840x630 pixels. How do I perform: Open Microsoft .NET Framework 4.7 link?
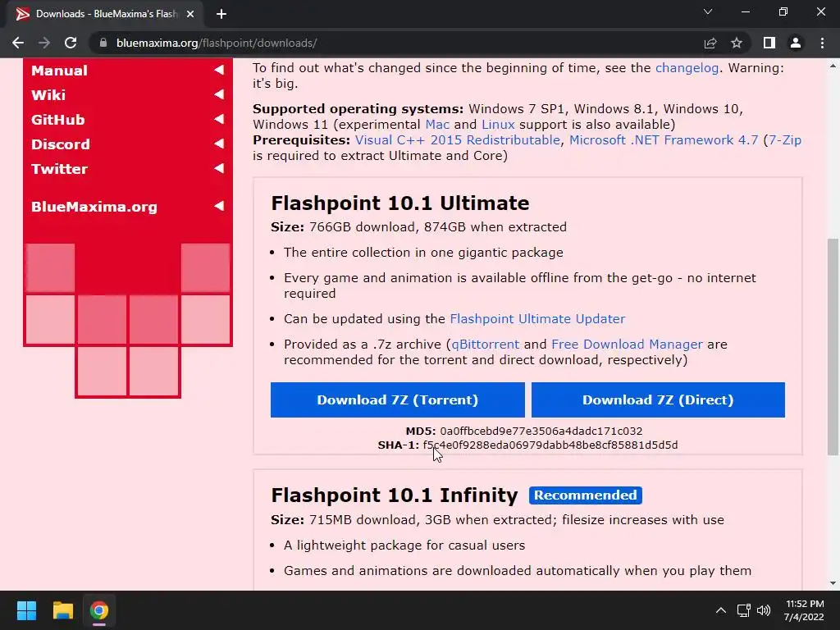[664, 139]
